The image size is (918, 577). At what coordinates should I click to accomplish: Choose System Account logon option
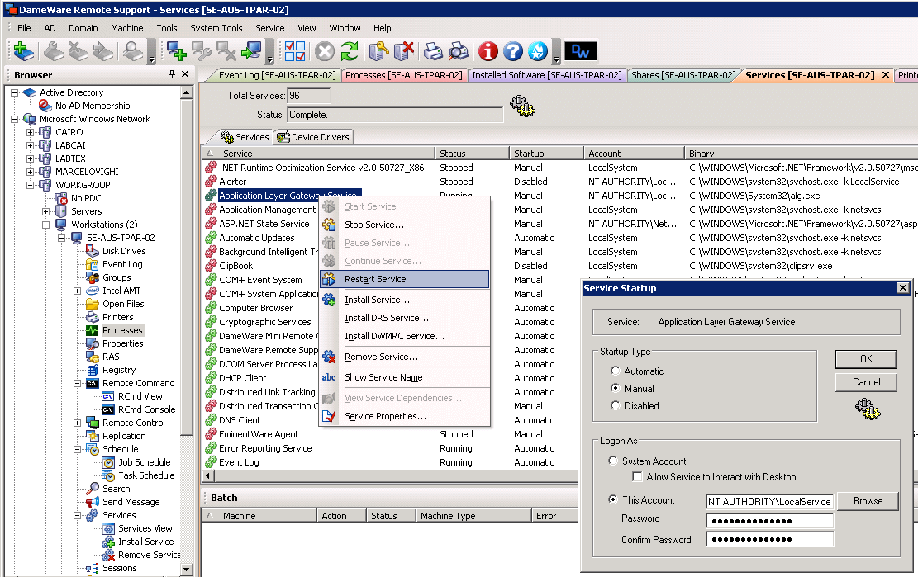pyautogui.click(x=613, y=461)
